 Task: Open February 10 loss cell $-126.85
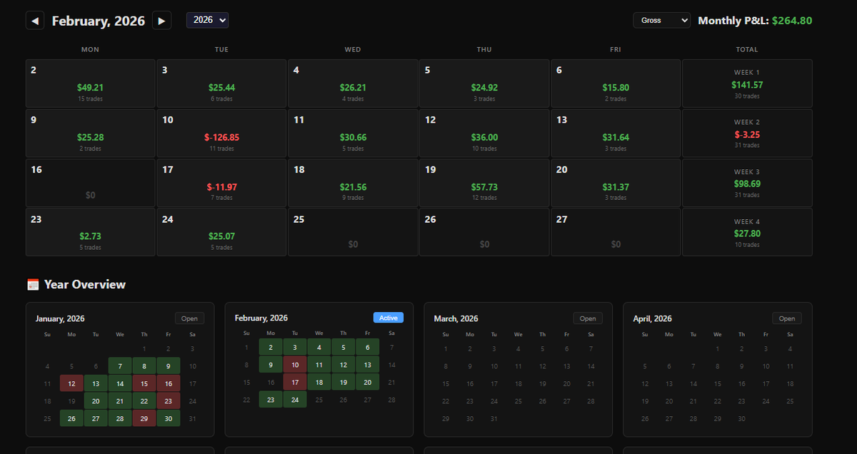[x=221, y=133]
